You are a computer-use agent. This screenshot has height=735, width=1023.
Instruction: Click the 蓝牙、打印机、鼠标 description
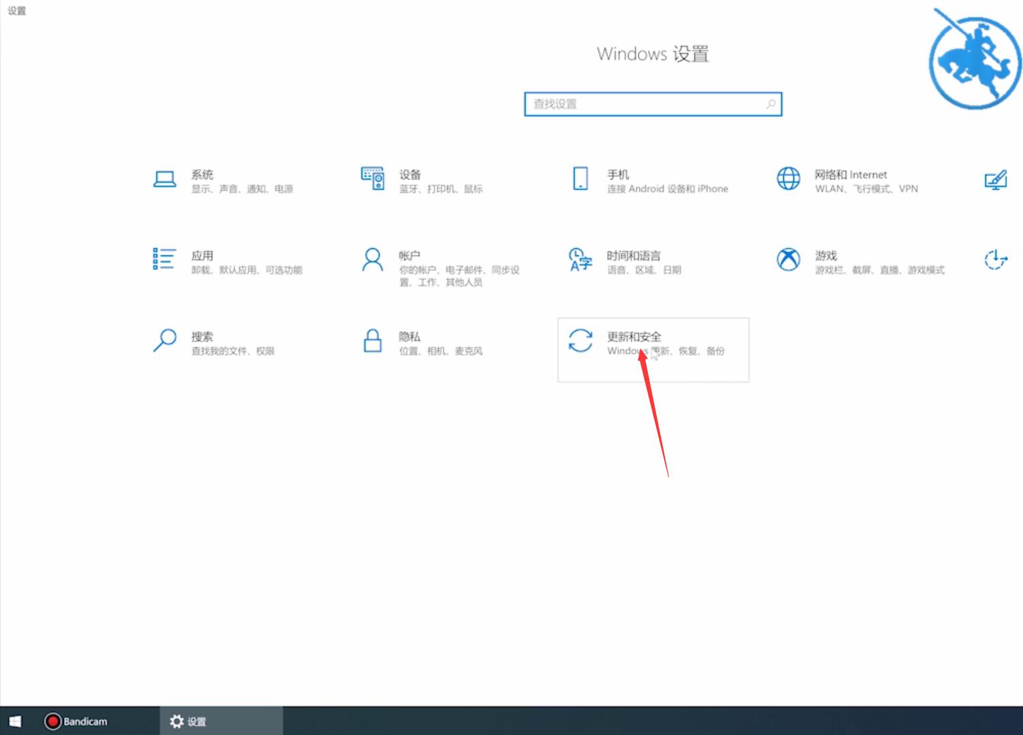point(440,189)
